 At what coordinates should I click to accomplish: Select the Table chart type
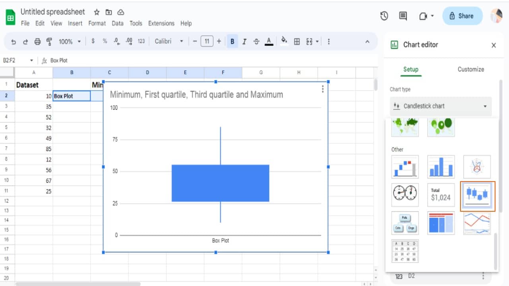[x=405, y=251]
